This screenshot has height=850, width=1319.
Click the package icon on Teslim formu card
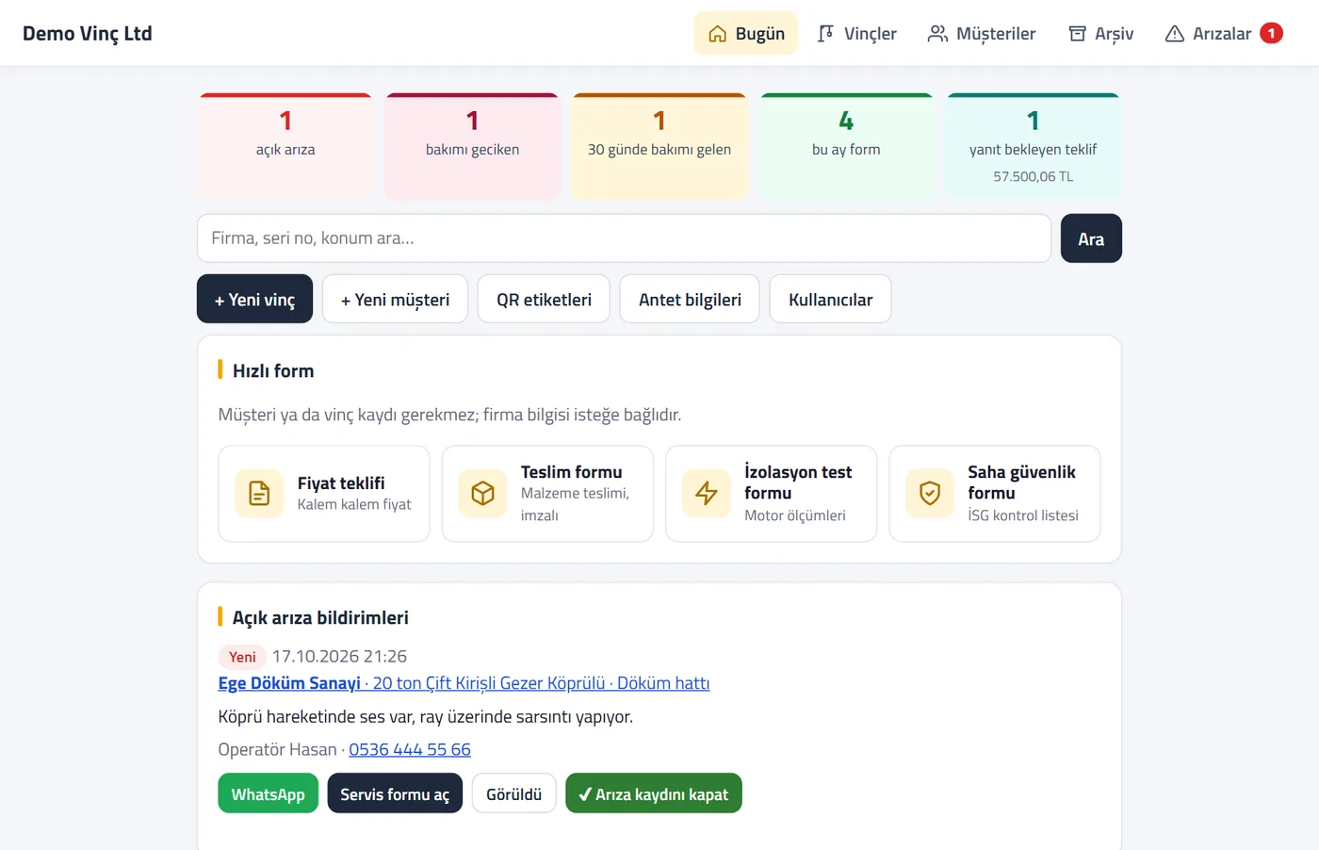[x=483, y=494]
